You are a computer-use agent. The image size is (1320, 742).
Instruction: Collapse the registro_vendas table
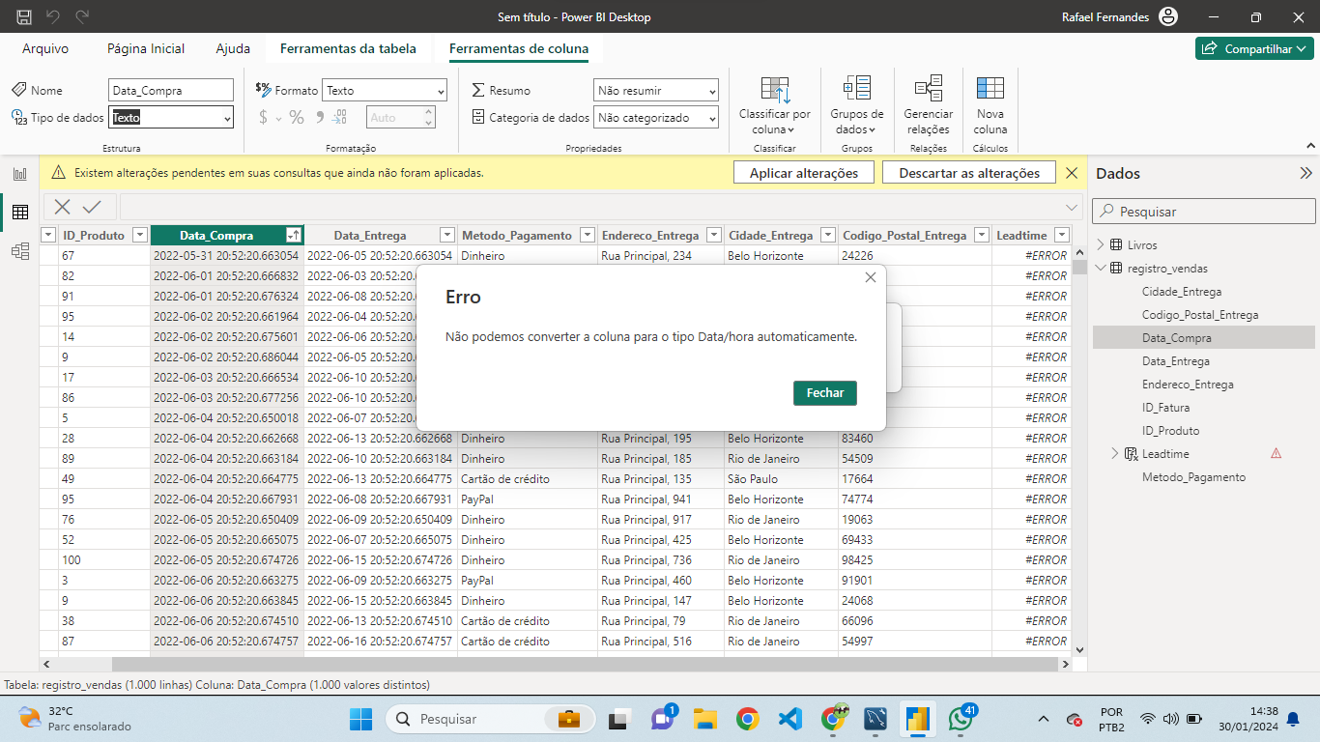[1101, 269]
